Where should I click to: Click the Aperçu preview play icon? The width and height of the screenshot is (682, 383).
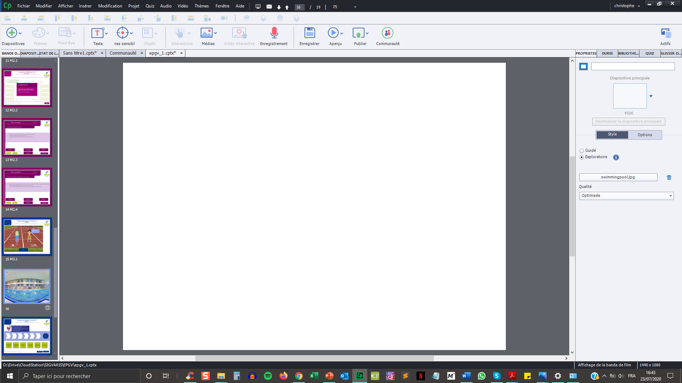(x=332, y=33)
